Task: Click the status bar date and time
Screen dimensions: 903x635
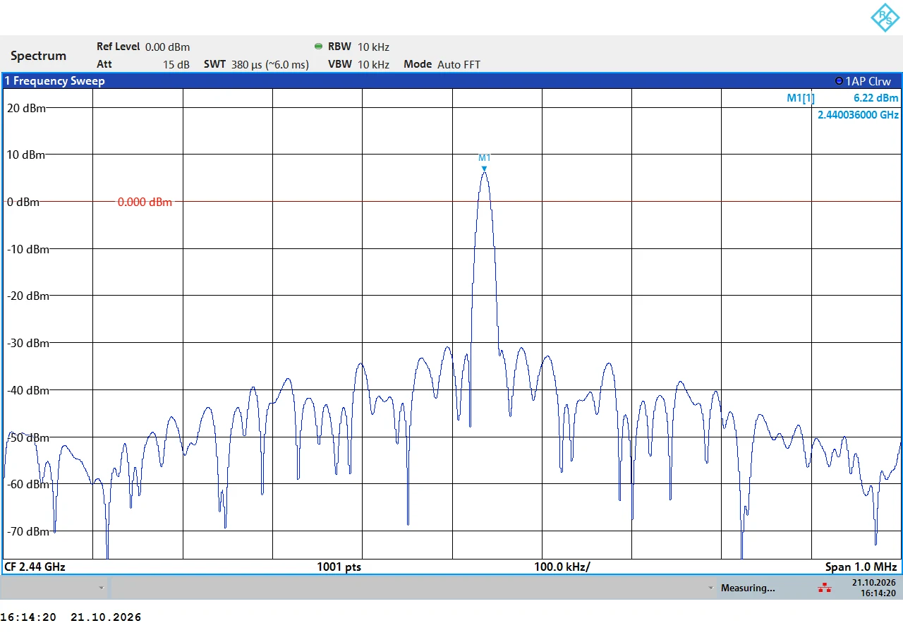Action: click(873, 588)
